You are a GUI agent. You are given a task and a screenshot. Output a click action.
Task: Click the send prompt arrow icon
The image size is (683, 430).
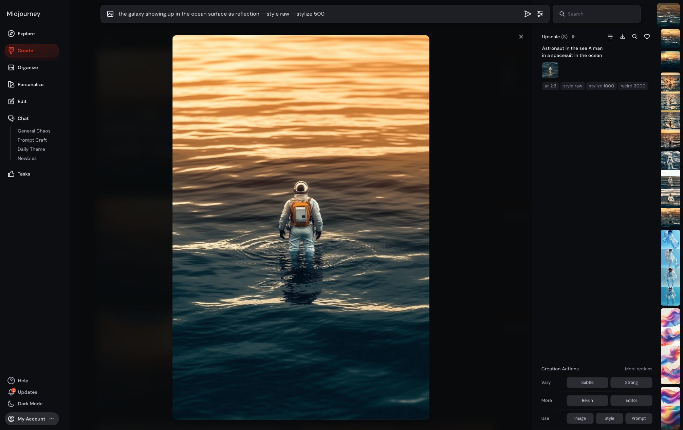[x=527, y=14]
